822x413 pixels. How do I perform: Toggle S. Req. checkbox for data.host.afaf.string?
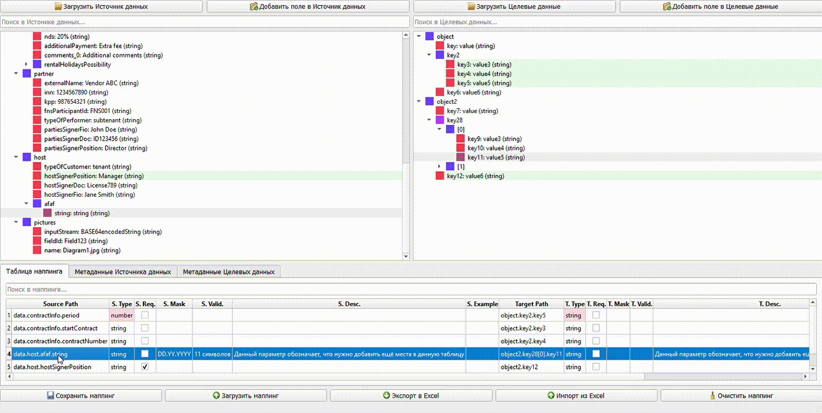click(145, 353)
